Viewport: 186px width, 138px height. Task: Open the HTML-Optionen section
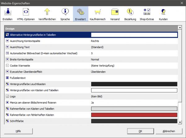tap(26, 14)
